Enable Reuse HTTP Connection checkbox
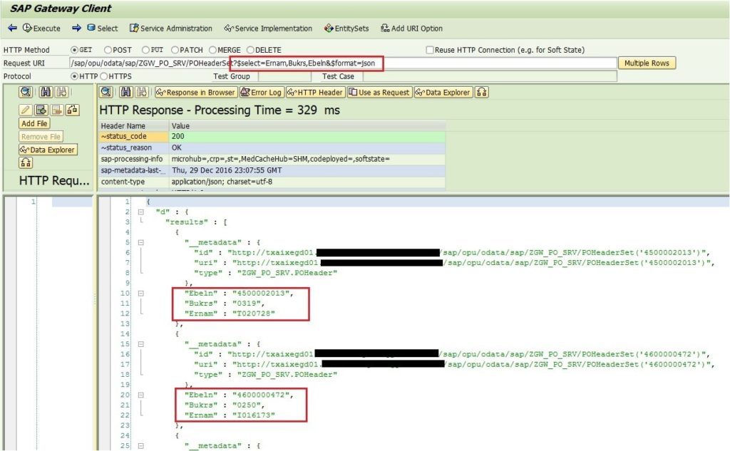This screenshot has height=451, width=730. [x=430, y=50]
